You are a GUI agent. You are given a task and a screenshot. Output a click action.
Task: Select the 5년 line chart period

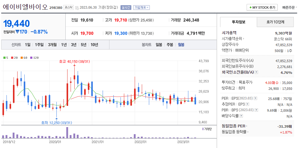click(84, 45)
